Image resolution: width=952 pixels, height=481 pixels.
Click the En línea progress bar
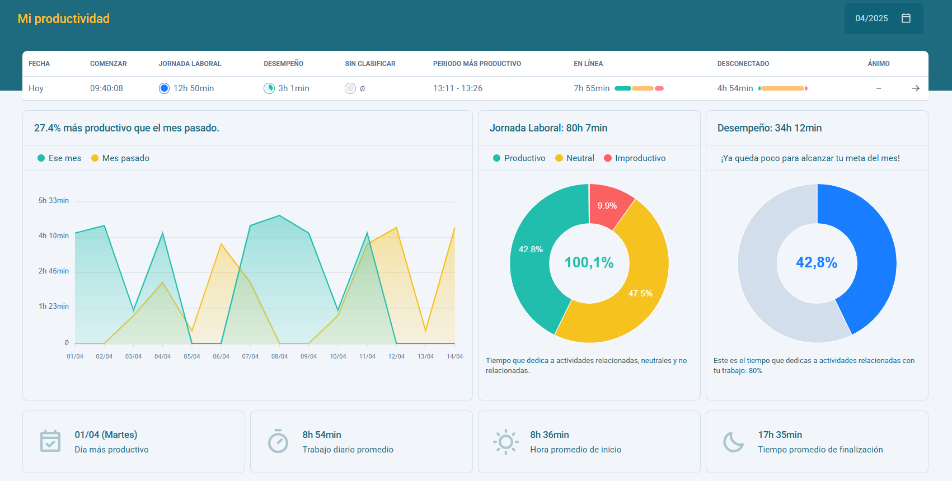639,88
